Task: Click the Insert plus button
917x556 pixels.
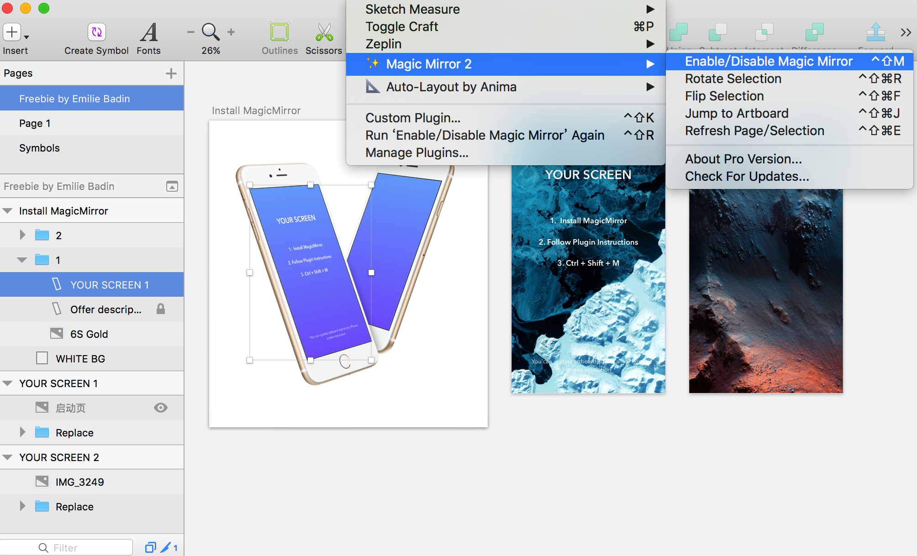Action: pyautogui.click(x=12, y=32)
